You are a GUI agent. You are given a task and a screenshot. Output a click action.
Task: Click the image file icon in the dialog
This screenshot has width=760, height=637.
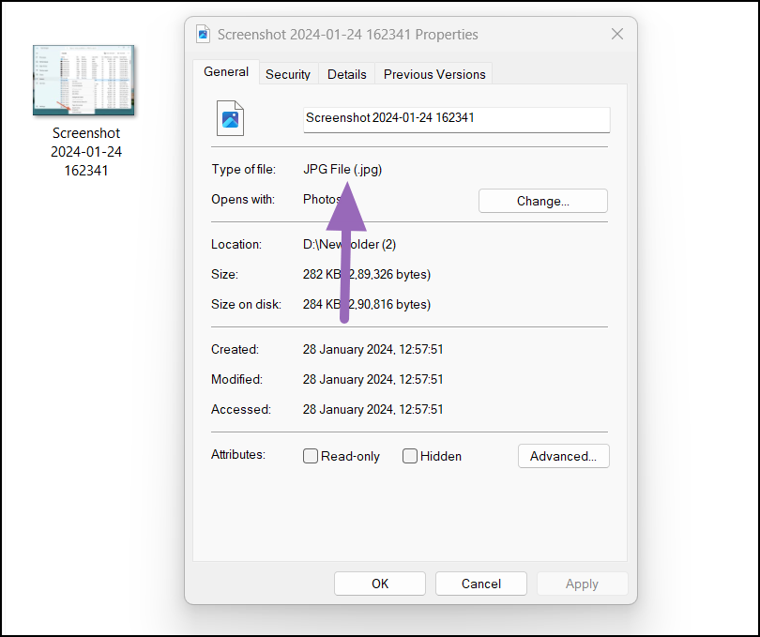[x=230, y=118]
